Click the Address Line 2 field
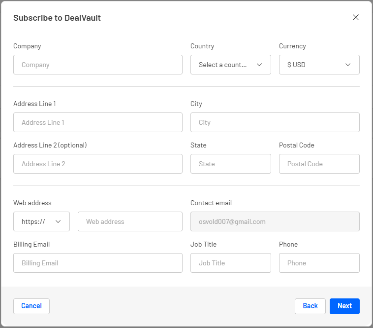This screenshot has width=373, height=328. [x=98, y=164]
